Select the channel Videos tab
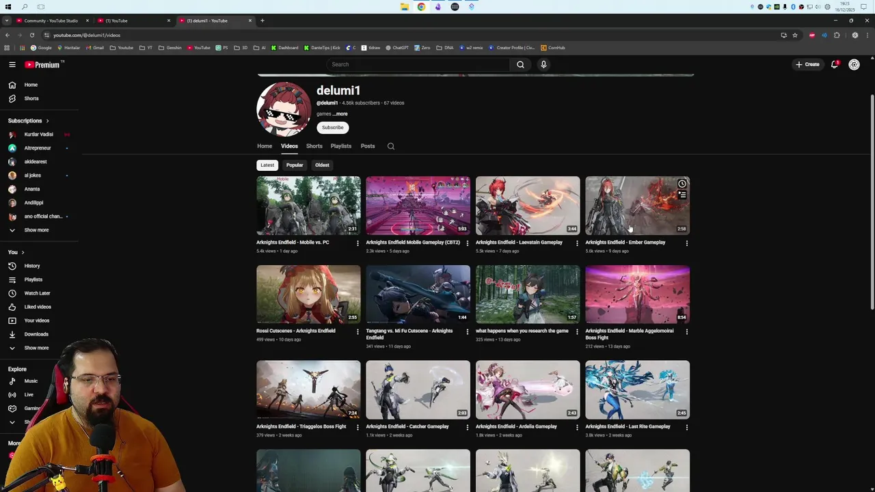Image resolution: width=875 pixels, height=492 pixels. click(289, 146)
